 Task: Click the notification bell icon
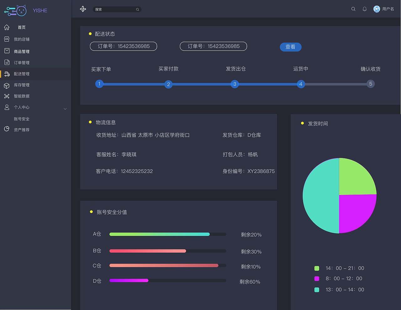(364, 9)
